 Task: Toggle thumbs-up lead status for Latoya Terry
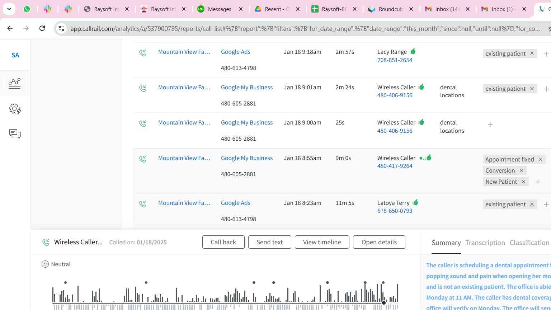(415, 202)
